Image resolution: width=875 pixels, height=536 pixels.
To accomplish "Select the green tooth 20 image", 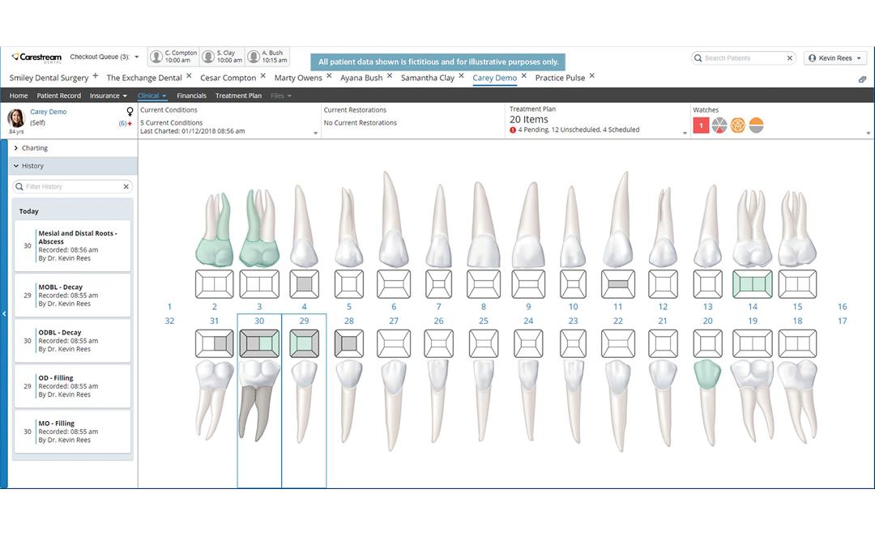I will tap(707, 372).
